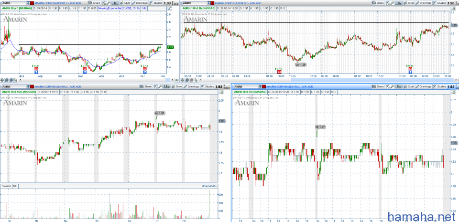This screenshot has height=222, width=459.
Task: Click chart settings wrench on 5m chart
Action: click(x=392, y=86)
